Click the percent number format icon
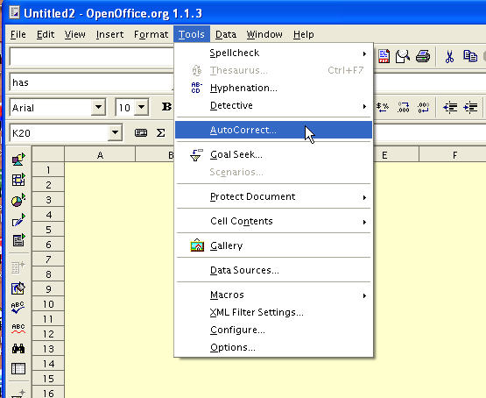The width and height of the screenshot is (486, 398). [383, 107]
